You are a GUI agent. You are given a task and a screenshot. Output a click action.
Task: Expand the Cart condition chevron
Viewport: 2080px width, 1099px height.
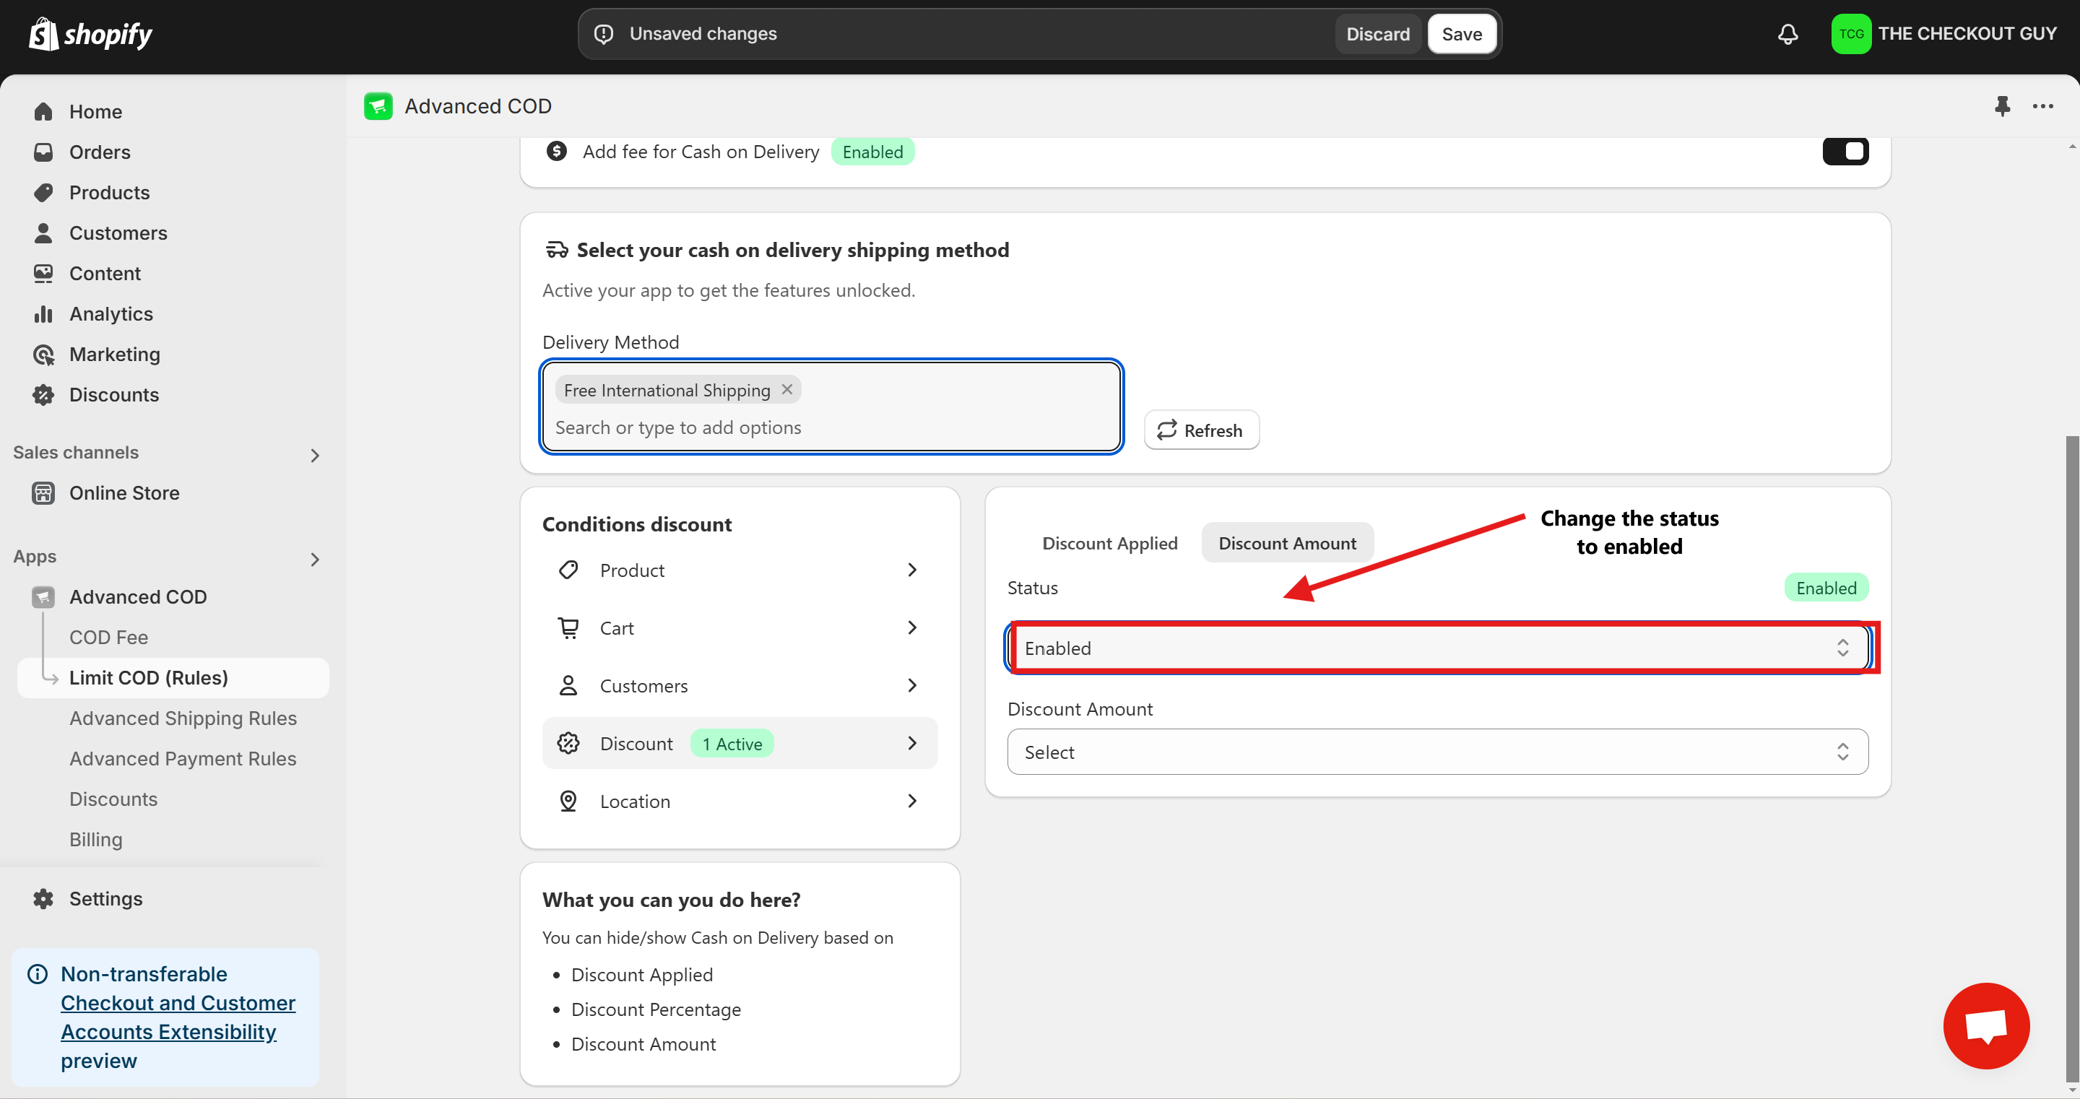coord(911,627)
